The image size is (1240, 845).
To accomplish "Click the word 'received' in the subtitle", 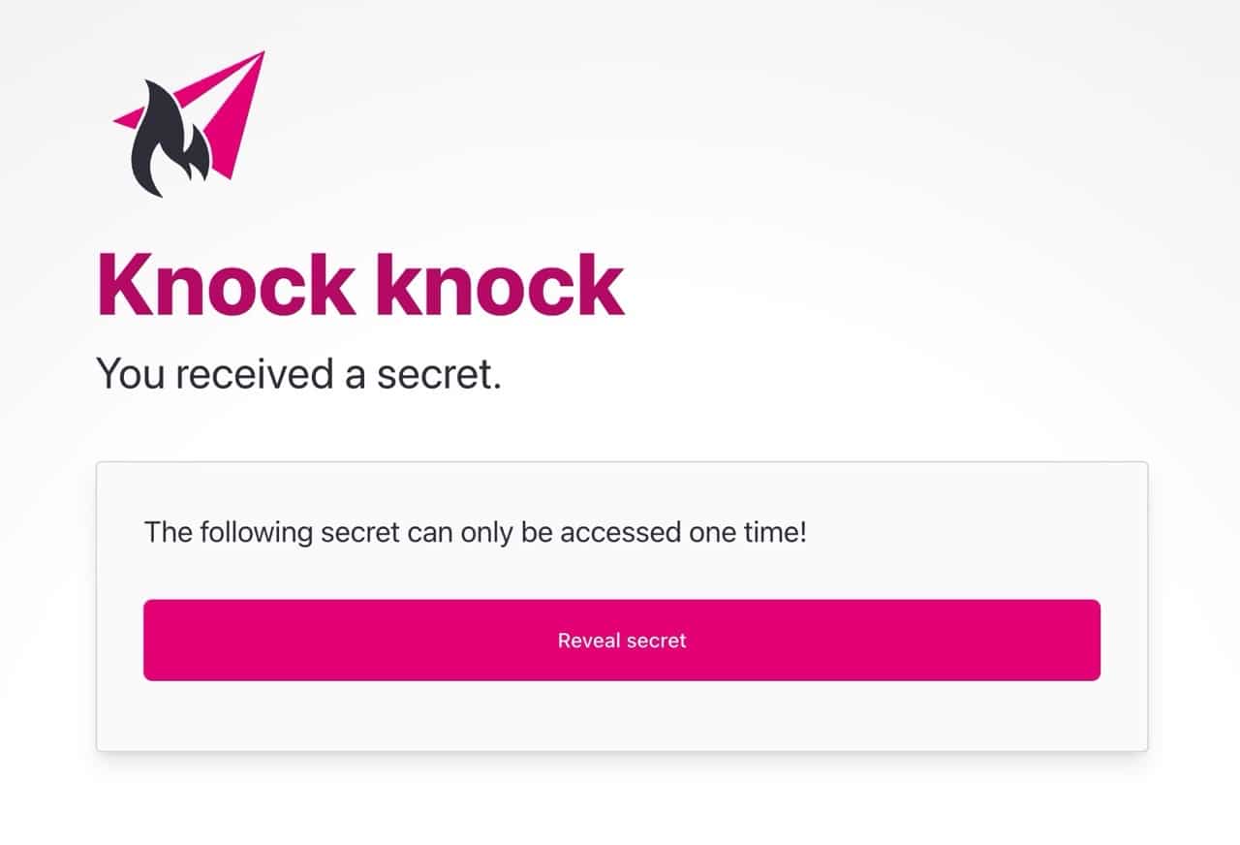I will tap(258, 374).
